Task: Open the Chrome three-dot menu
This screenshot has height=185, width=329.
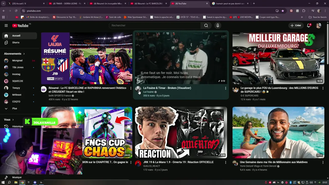Action: (x=325, y=11)
